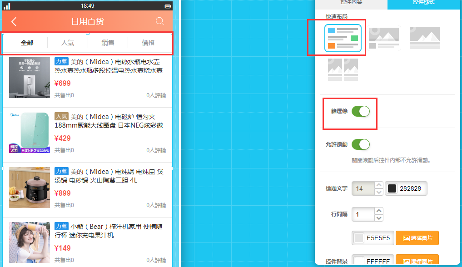Viewport: 462px width, 267px height.
Task: Choose the two-column grid layout icon
Action: 343,69
